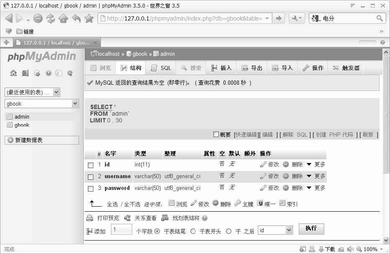Open a new tab with plus icon
The height and width of the screenshot is (254, 390).
[6, 42]
